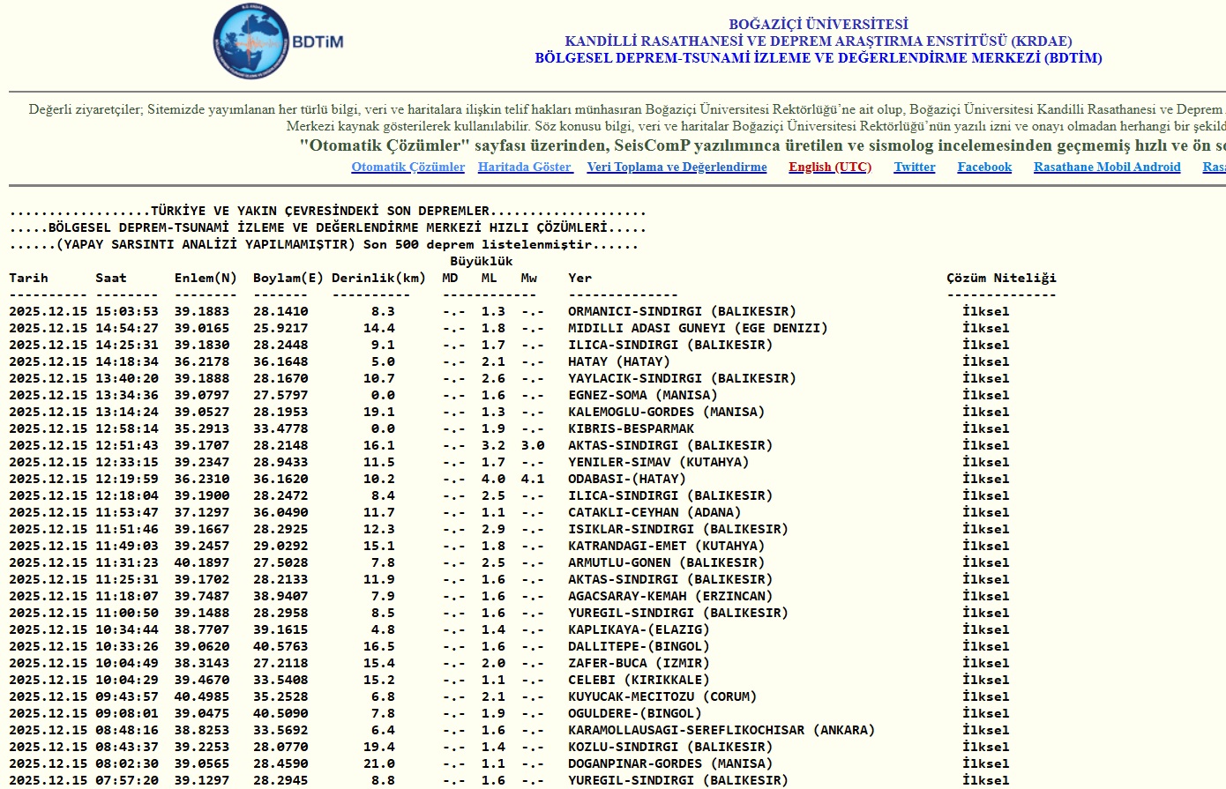Click the MIDILLI ADASI GUNEYI location entry
The height and width of the screenshot is (789, 1226).
click(697, 328)
